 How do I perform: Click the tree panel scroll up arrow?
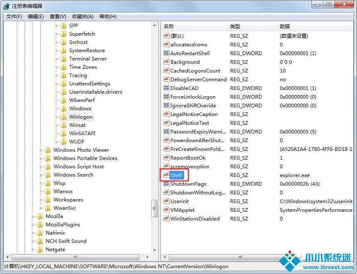click(155, 25)
